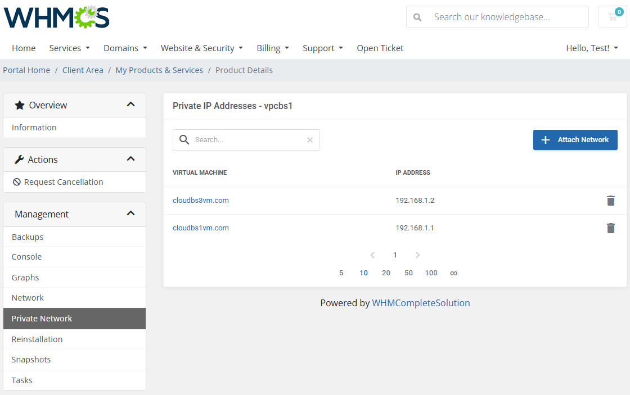Show unlimited rows with infinity symbol
This screenshot has width=630, height=395.
453,273
